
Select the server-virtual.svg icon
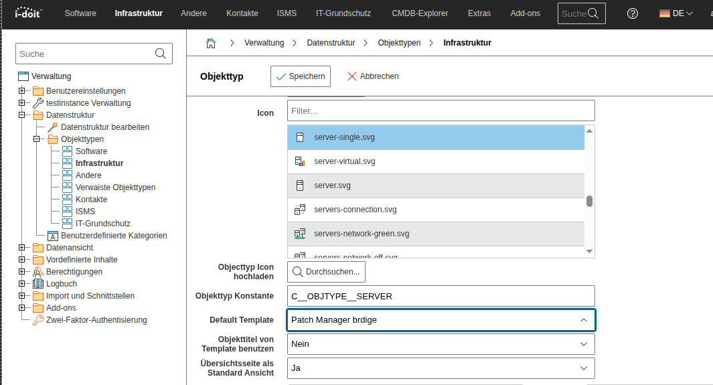pos(344,161)
